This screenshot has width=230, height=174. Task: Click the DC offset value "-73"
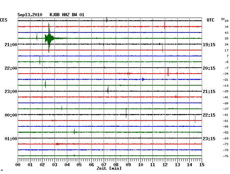pyautogui.click(x=226, y=144)
